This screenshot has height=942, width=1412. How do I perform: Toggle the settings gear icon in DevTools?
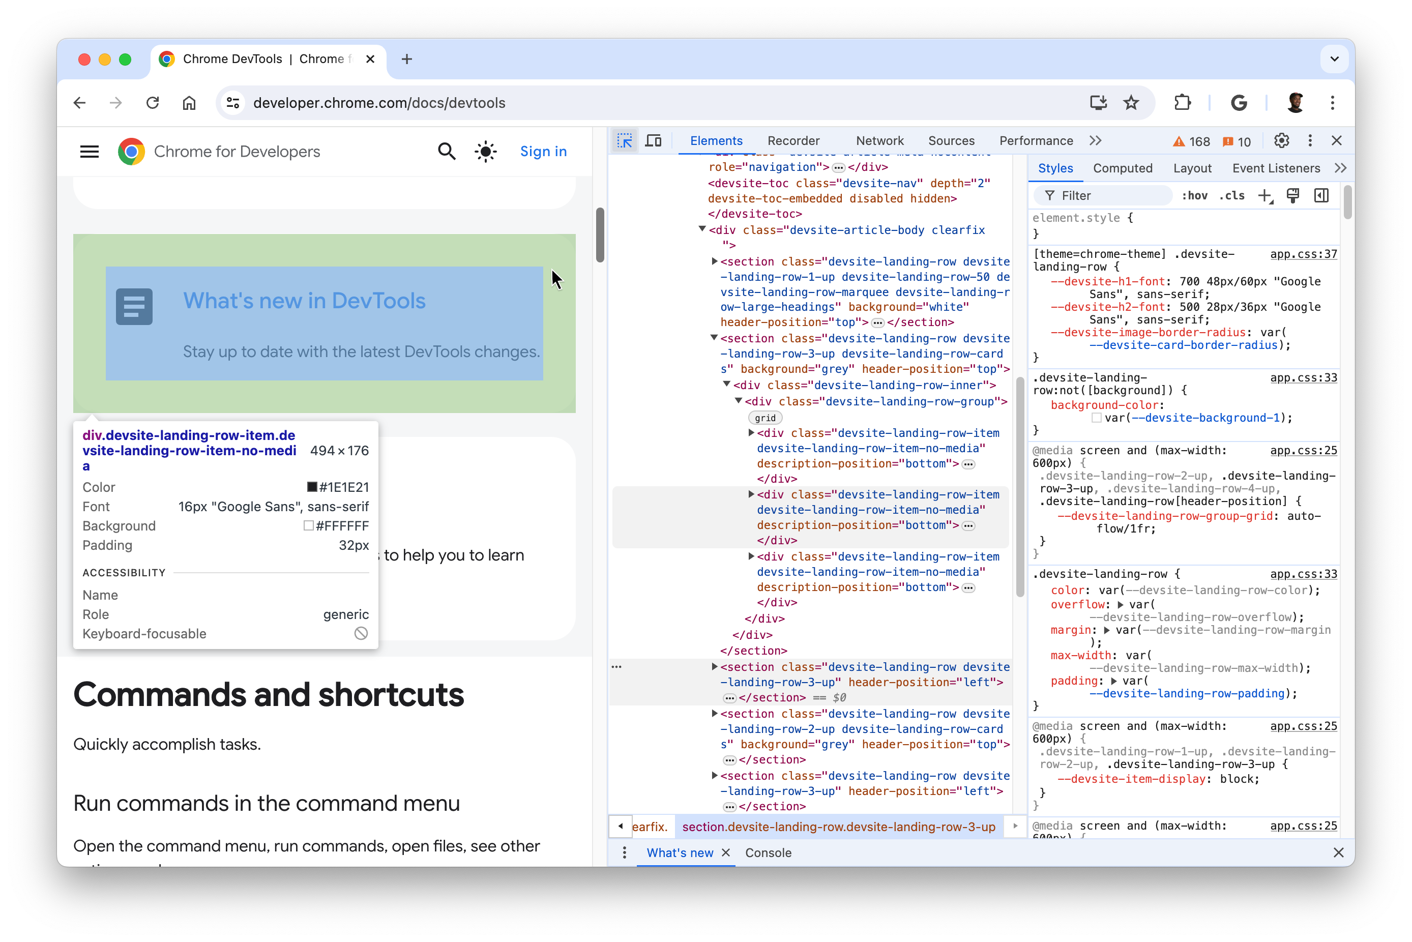click(x=1282, y=141)
